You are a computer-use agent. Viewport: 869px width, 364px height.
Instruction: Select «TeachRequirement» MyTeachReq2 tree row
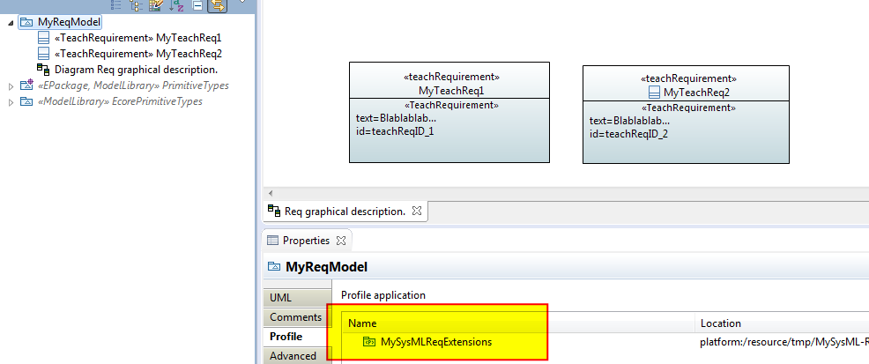(x=138, y=54)
